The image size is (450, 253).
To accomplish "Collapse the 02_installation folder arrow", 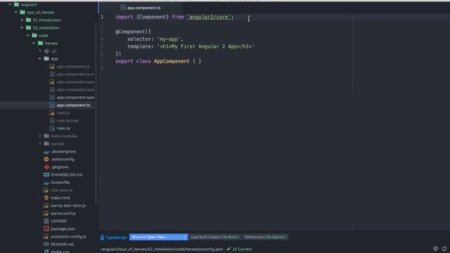I will tap(22, 28).
